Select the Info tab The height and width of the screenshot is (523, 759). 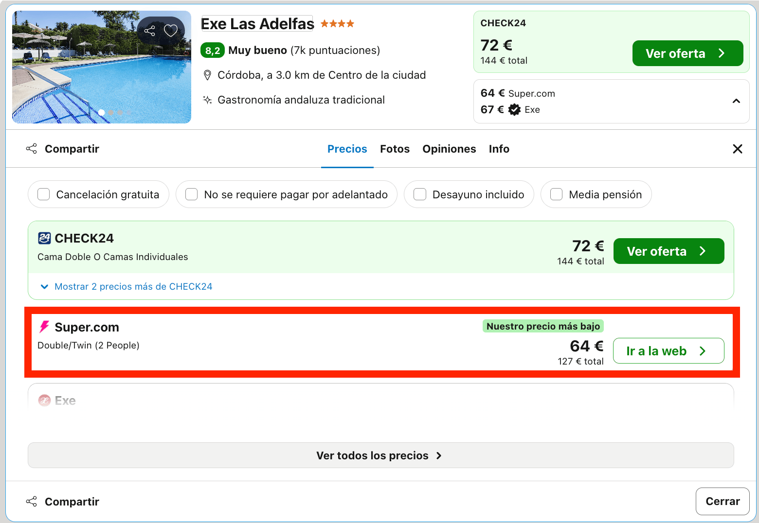tap(499, 149)
